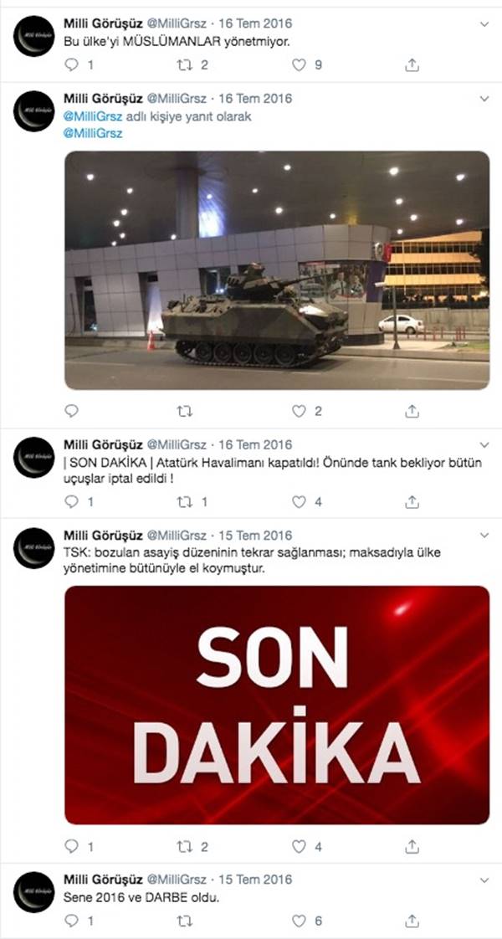The image size is (502, 939).
Task: Retweet the 'Sene 2016 ve DARBE' tweet
Action: click(x=185, y=921)
